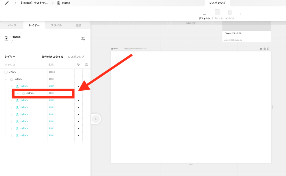Switch to the ページ tab
286x176 pixels.
[x=12, y=25]
